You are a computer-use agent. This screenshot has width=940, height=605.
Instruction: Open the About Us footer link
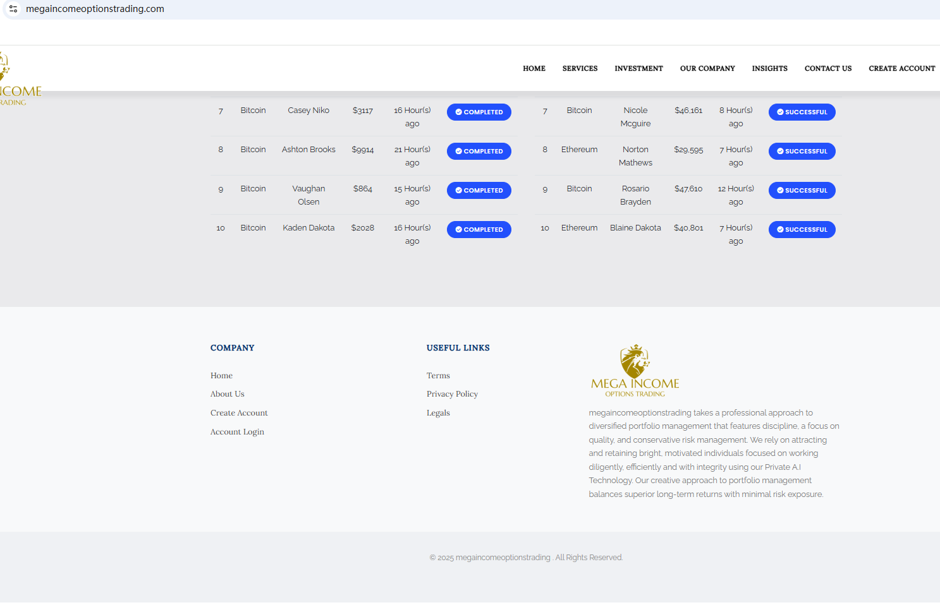tap(227, 394)
